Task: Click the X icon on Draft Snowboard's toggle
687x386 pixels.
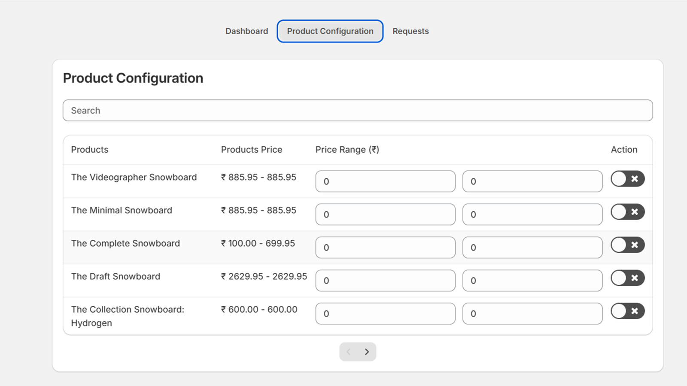Action: 634,278
